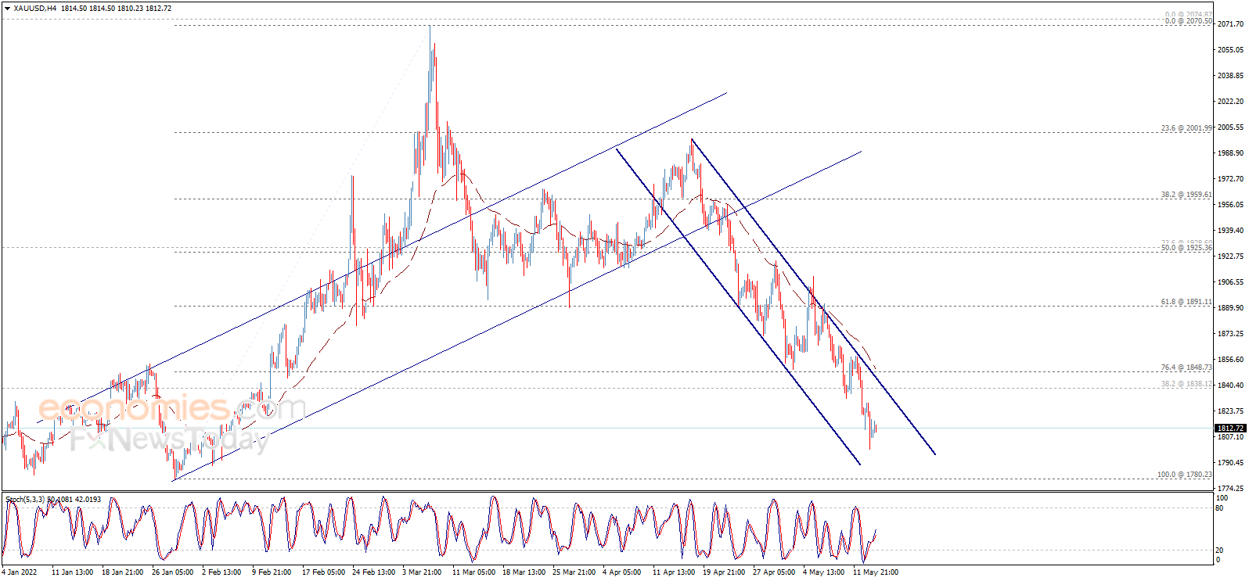Select the current price tag 1812.72
This screenshot has width=1249, height=581.
1229,429
